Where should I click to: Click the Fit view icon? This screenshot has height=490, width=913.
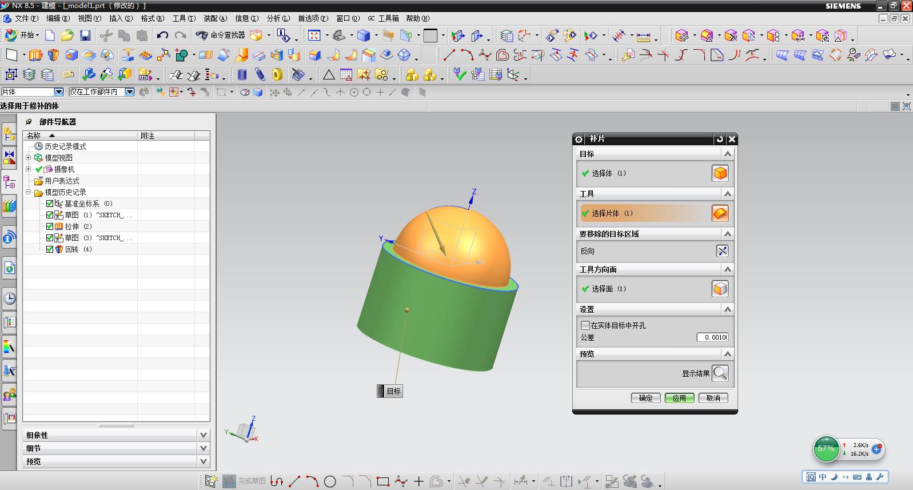[314, 35]
